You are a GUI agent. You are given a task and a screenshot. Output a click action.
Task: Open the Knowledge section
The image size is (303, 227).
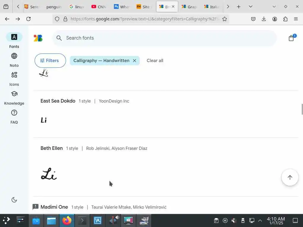(x=14, y=98)
